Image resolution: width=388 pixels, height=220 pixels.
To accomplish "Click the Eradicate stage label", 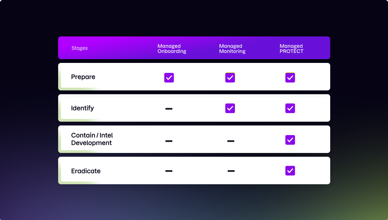I will coord(86,171).
